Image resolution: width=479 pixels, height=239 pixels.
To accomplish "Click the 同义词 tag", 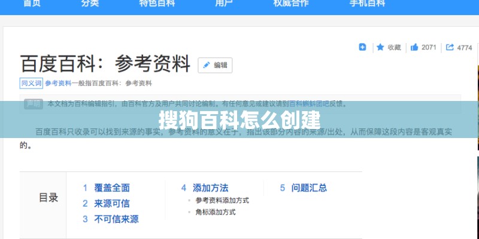I will tap(31, 83).
